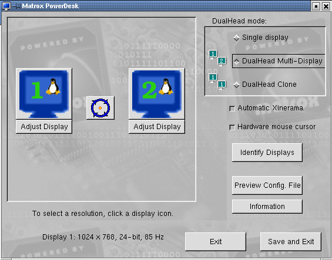332x260 pixels.
Task: Click the pin icon in the title bar
Action: coord(16,6)
